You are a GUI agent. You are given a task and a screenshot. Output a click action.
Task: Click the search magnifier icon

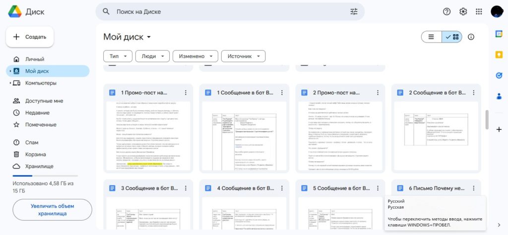pos(106,12)
